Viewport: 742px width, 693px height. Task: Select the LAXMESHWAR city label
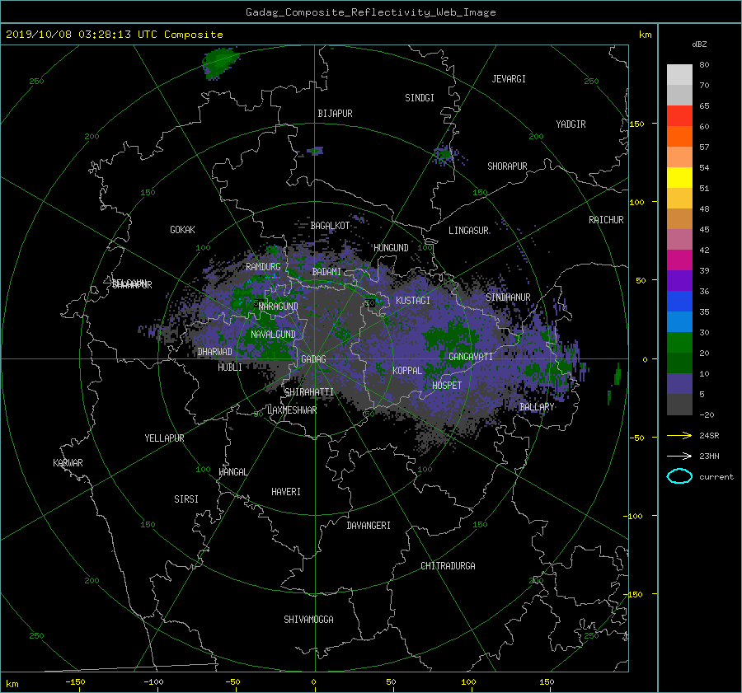[x=292, y=410]
